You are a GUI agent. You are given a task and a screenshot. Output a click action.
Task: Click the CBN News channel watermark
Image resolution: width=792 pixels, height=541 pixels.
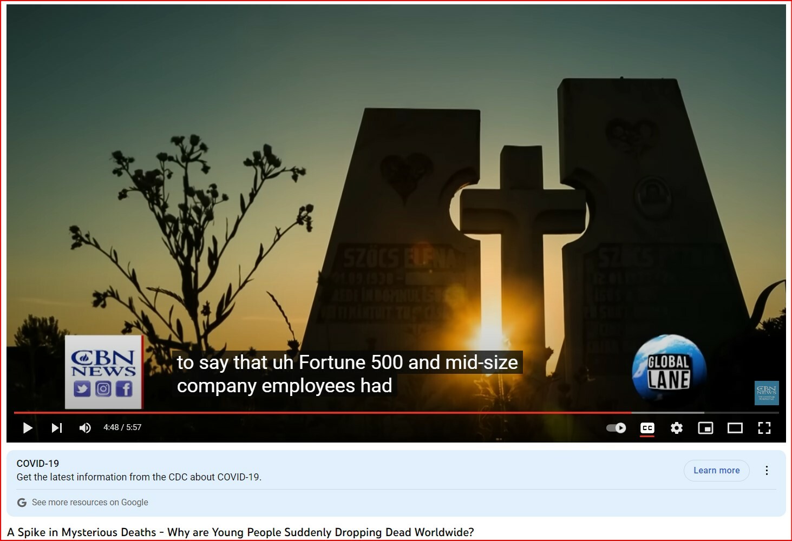767,393
